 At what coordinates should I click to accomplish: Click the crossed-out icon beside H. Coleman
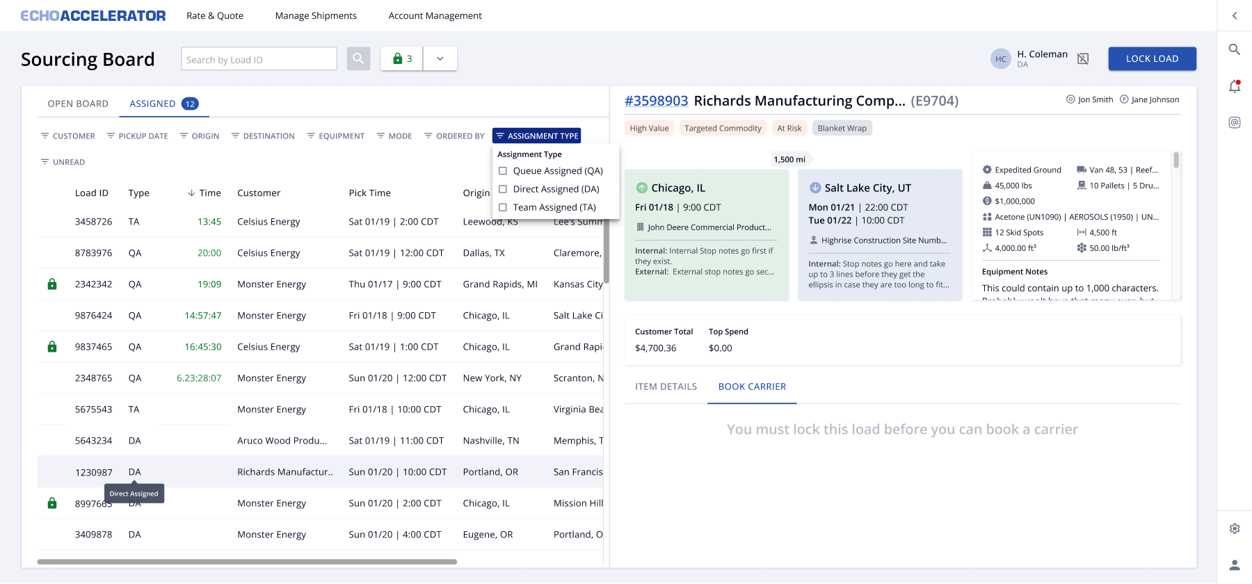[1083, 59]
